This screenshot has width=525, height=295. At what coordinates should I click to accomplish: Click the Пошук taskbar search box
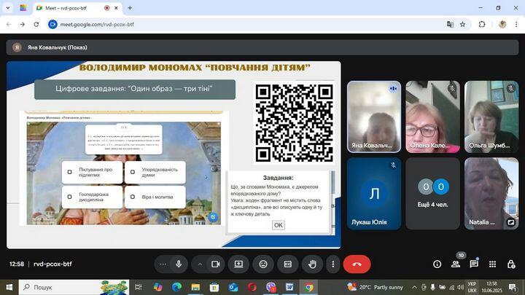click(x=74, y=287)
